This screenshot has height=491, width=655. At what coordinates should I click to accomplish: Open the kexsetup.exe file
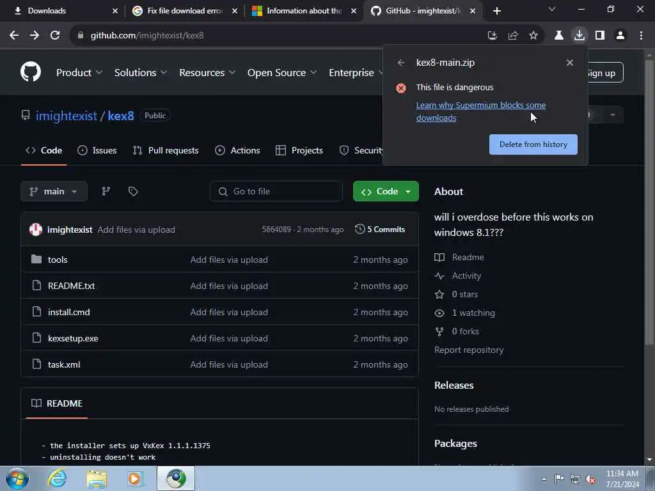(73, 339)
